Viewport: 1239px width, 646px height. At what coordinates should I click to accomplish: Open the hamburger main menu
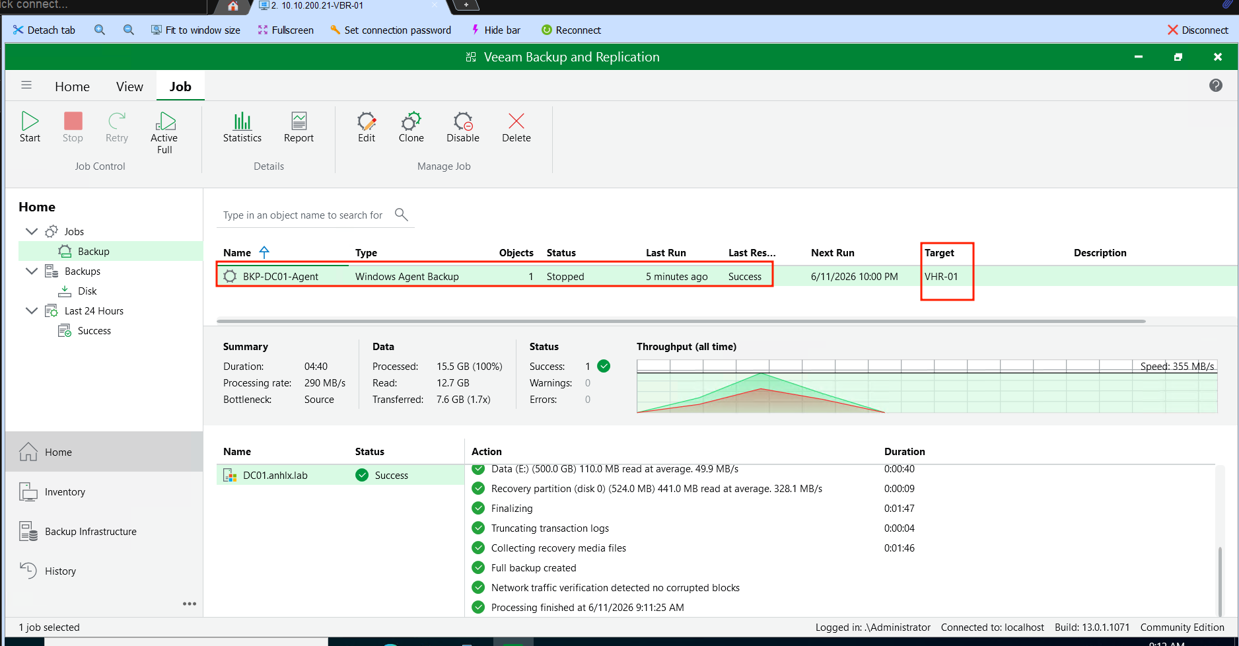click(26, 85)
